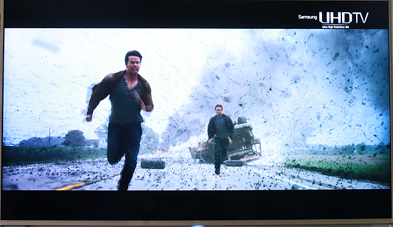Click the foreground runner's face

[x=134, y=64]
